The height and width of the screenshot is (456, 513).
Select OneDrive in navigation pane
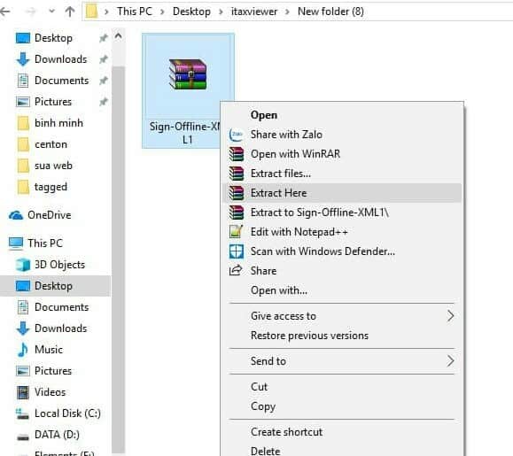pos(40,215)
